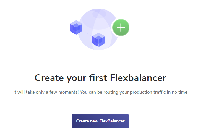
Task: Click the heading Create your first Flexbalancer
Action: point(100,78)
